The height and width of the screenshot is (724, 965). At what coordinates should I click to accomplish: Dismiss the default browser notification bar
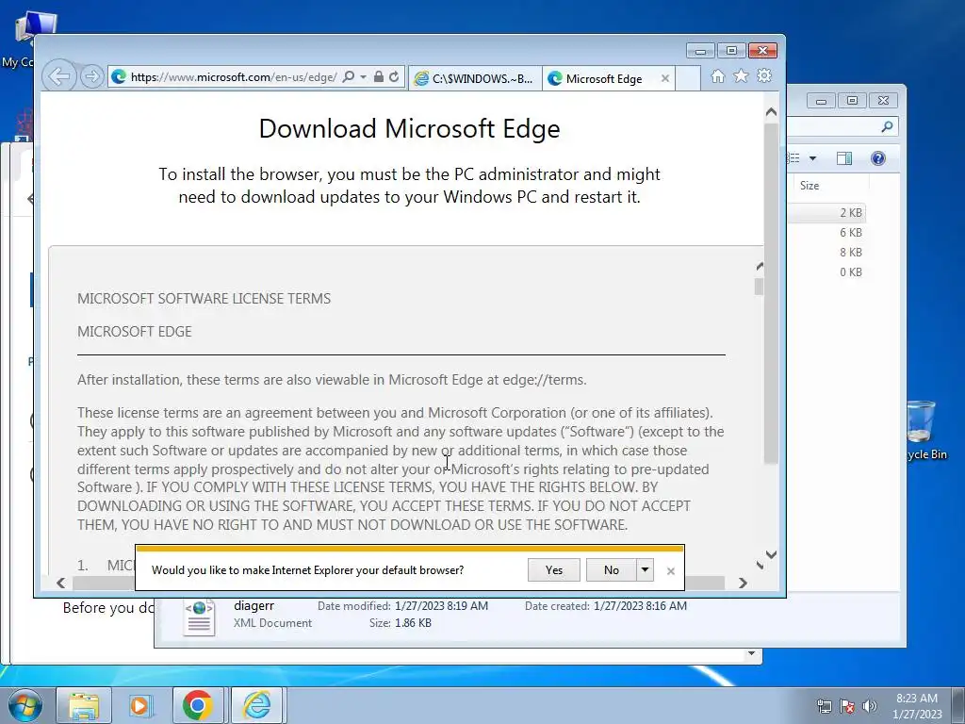click(x=671, y=571)
